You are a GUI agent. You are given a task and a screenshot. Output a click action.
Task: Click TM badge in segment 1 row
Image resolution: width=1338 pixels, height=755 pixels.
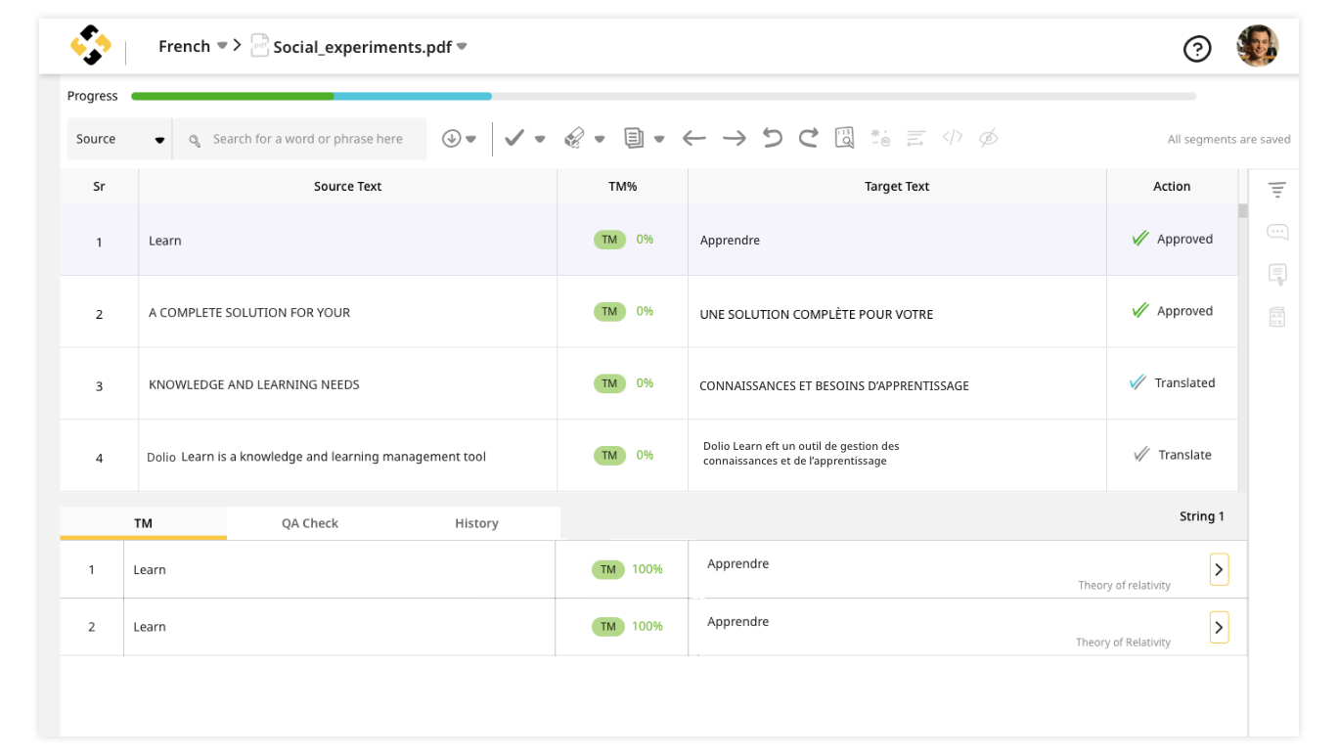pyautogui.click(x=609, y=240)
